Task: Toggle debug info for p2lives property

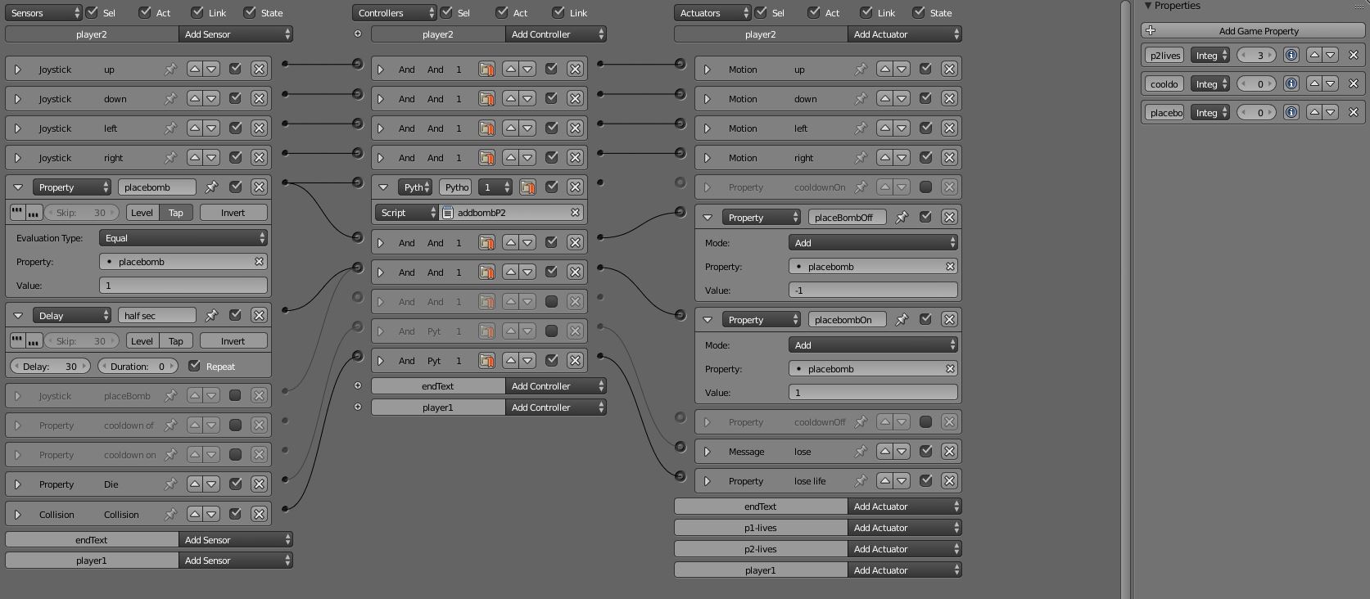Action: click(x=1291, y=56)
